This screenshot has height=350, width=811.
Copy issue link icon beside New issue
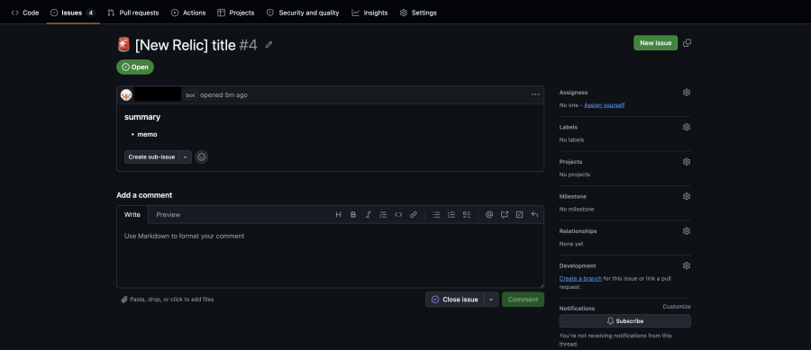[x=687, y=43]
